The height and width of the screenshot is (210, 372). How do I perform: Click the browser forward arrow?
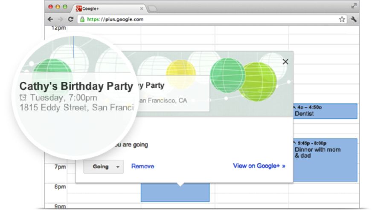pyautogui.click(x=60, y=19)
